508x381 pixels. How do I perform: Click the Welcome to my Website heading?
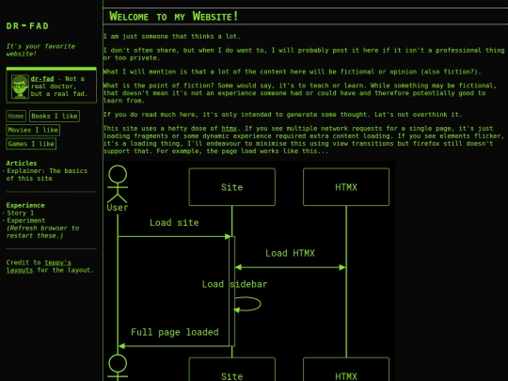(174, 16)
